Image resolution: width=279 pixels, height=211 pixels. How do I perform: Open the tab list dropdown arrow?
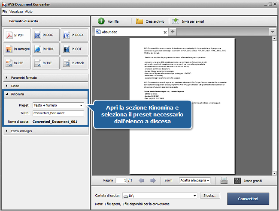[x=273, y=32]
